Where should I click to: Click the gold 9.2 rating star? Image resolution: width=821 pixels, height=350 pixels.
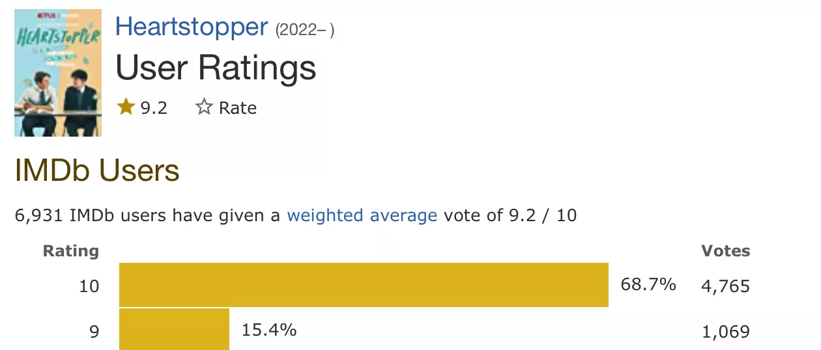[126, 107]
